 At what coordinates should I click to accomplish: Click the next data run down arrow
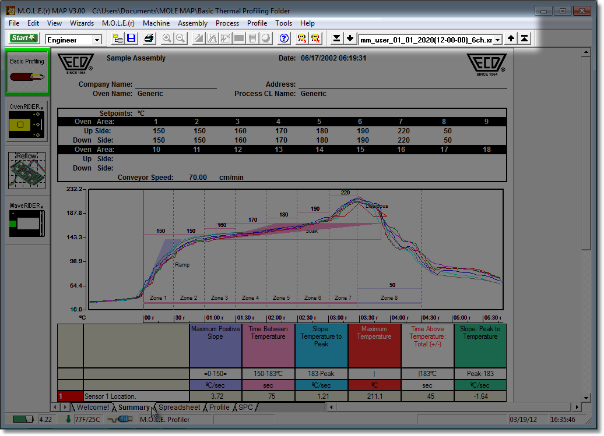(350, 38)
